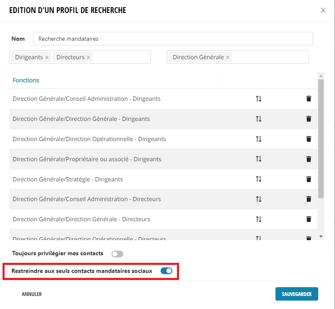Select Direction Générale/Conseil Administration - Directeurs text

(87, 199)
